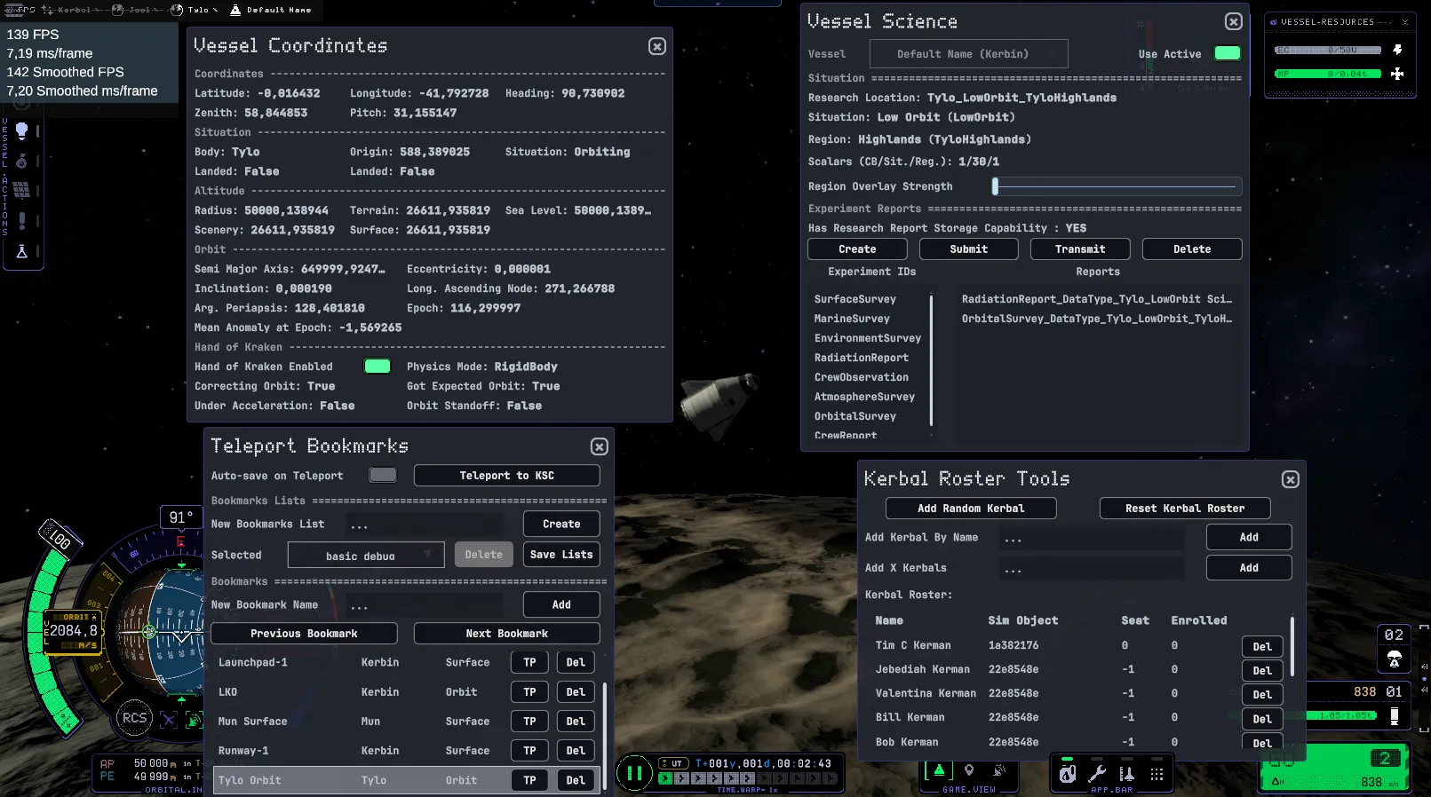Toggle the RCS button on navball
1431x797 pixels.
pyautogui.click(x=135, y=718)
